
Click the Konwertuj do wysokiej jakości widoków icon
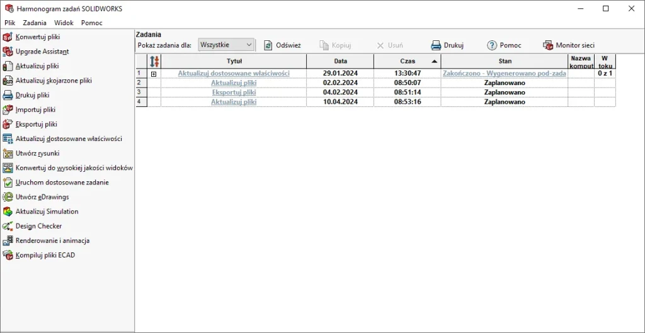click(7, 167)
